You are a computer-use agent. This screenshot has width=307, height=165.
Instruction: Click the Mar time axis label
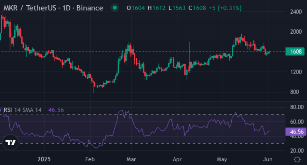131,159
